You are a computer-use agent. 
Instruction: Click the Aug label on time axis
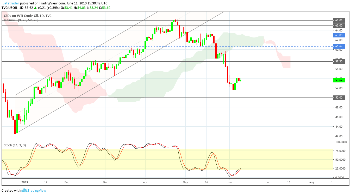click(x=311, y=183)
